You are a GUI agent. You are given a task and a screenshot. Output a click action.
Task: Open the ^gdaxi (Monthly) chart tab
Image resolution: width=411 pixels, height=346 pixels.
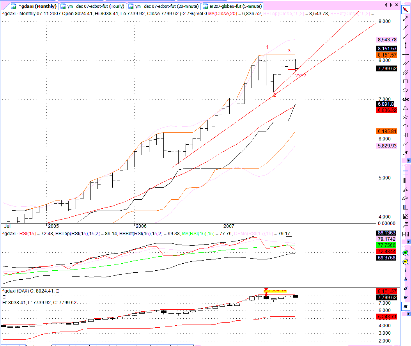(x=34, y=6)
